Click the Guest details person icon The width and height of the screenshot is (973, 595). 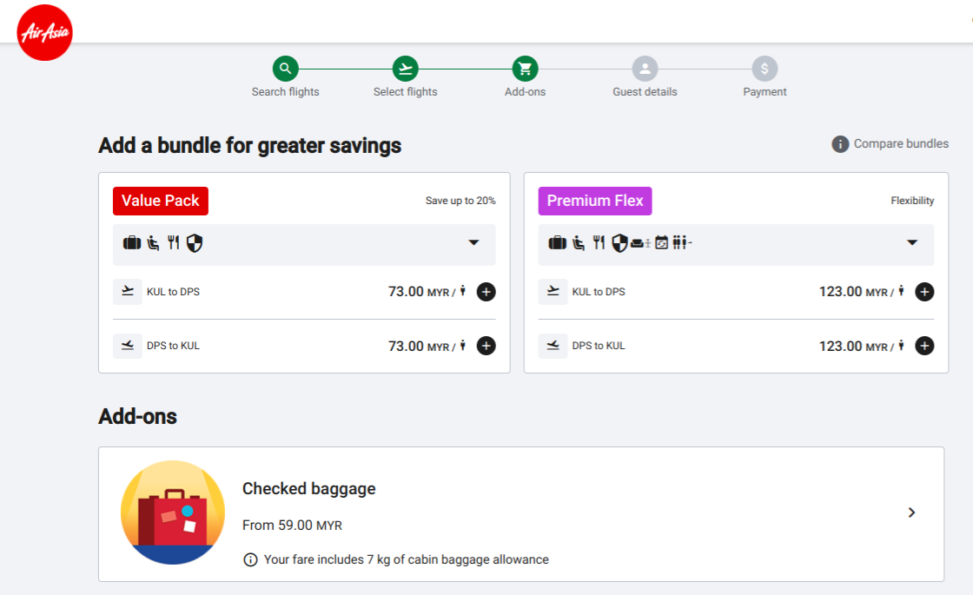(x=645, y=69)
